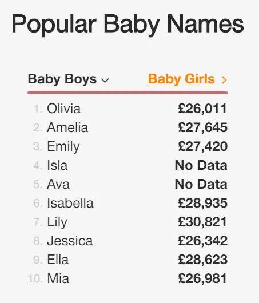The height and width of the screenshot is (303, 259).
Task: Click Isabella's £28,935 figure
Action: tap(202, 204)
